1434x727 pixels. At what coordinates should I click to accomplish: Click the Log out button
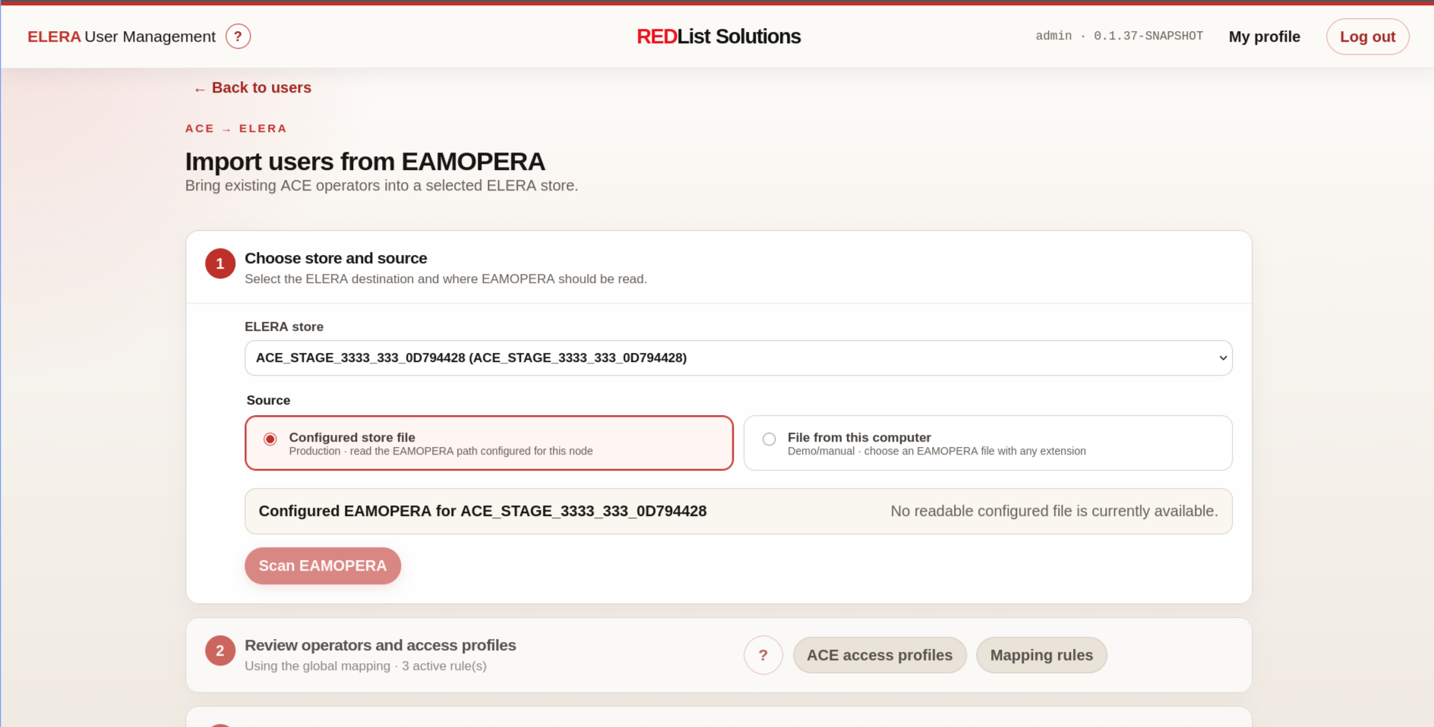click(x=1367, y=36)
